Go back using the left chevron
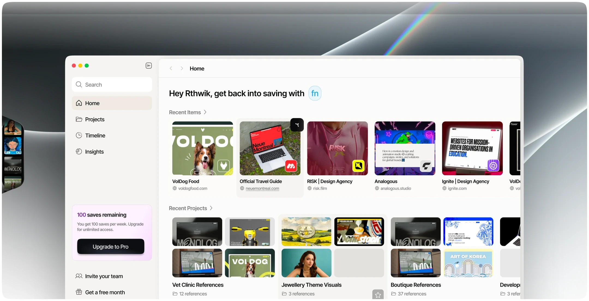 pyautogui.click(x=171, y=68)
